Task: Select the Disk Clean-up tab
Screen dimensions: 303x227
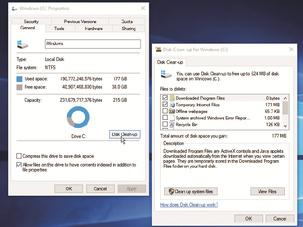Action: pos(170,62)
